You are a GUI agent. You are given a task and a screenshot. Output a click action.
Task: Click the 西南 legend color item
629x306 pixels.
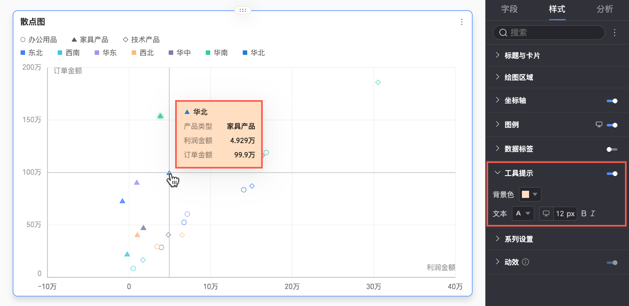click(68, 53)
